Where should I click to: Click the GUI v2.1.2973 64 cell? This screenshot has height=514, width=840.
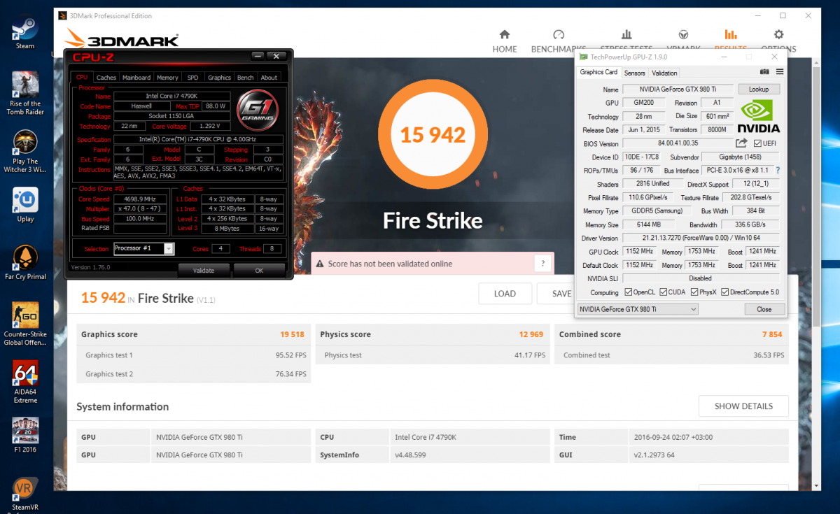coord(708,455)
